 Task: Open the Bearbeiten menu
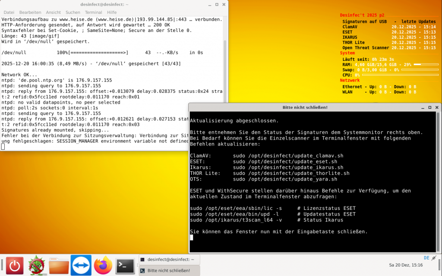pos(30,13)
